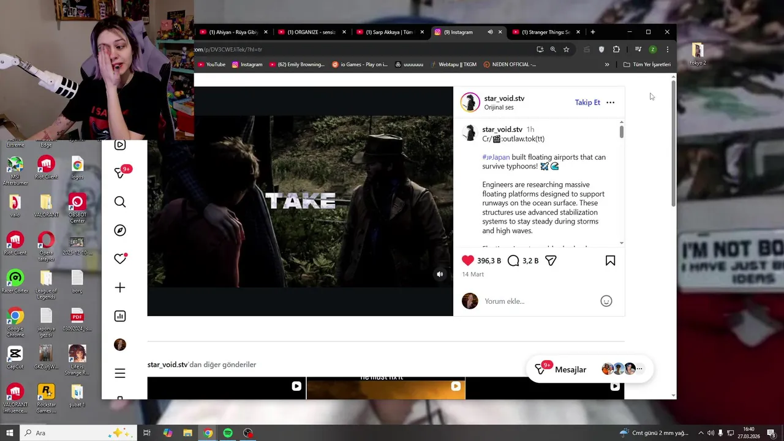Switch to the Stranger Things tab

tap(545, 32)
